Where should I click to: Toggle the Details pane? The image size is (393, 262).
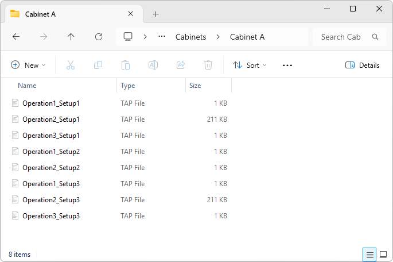363,65
